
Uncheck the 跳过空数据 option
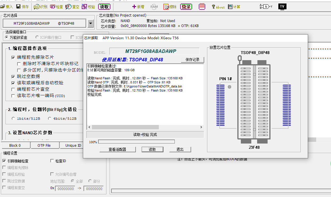(13, 76)
